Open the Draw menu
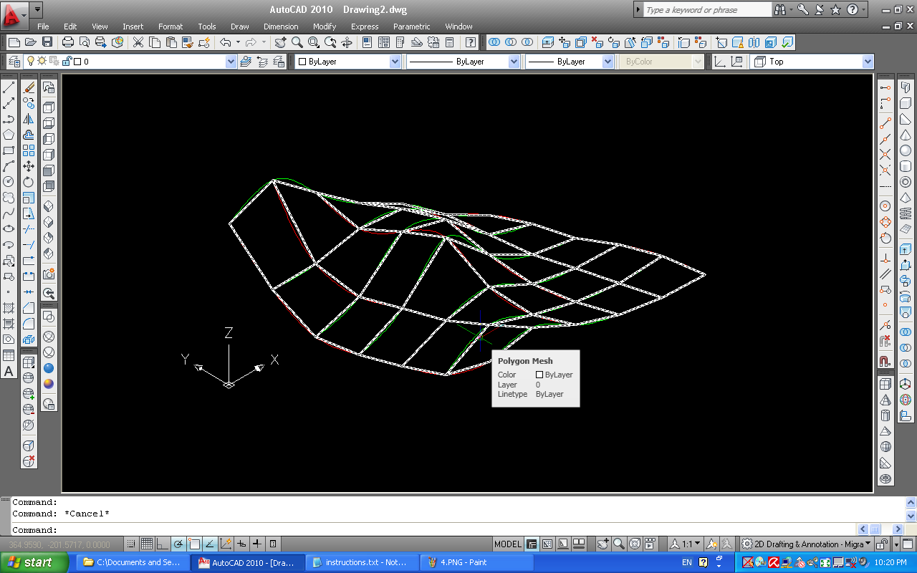Viewport: 917px width, 573px height. [240, 27]
